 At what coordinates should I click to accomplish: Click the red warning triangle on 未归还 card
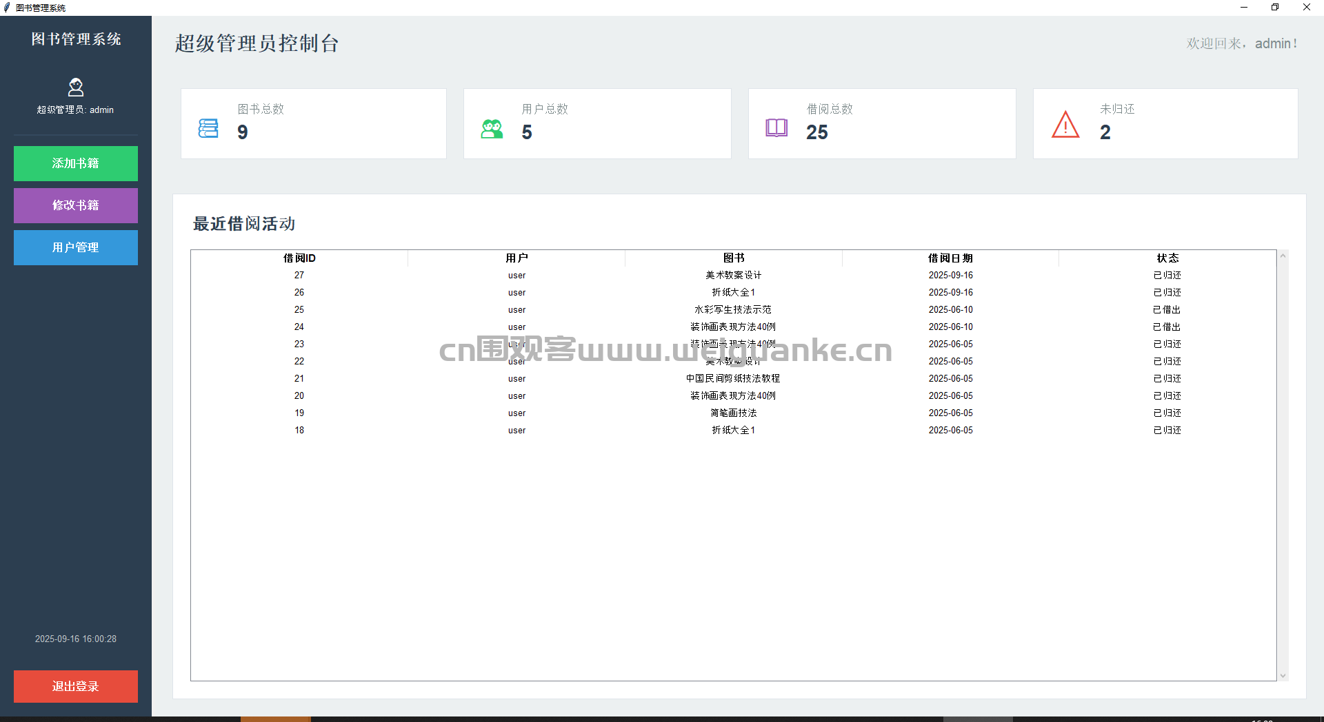point(1066,125)
